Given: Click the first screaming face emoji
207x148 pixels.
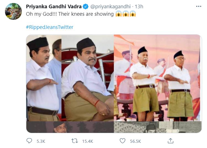Looking at the screenshot, I should (x=119, y=14).
